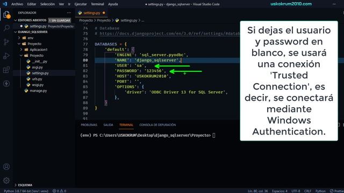Click the 'HOST' value USKOKRUM2010

(153, 76)
